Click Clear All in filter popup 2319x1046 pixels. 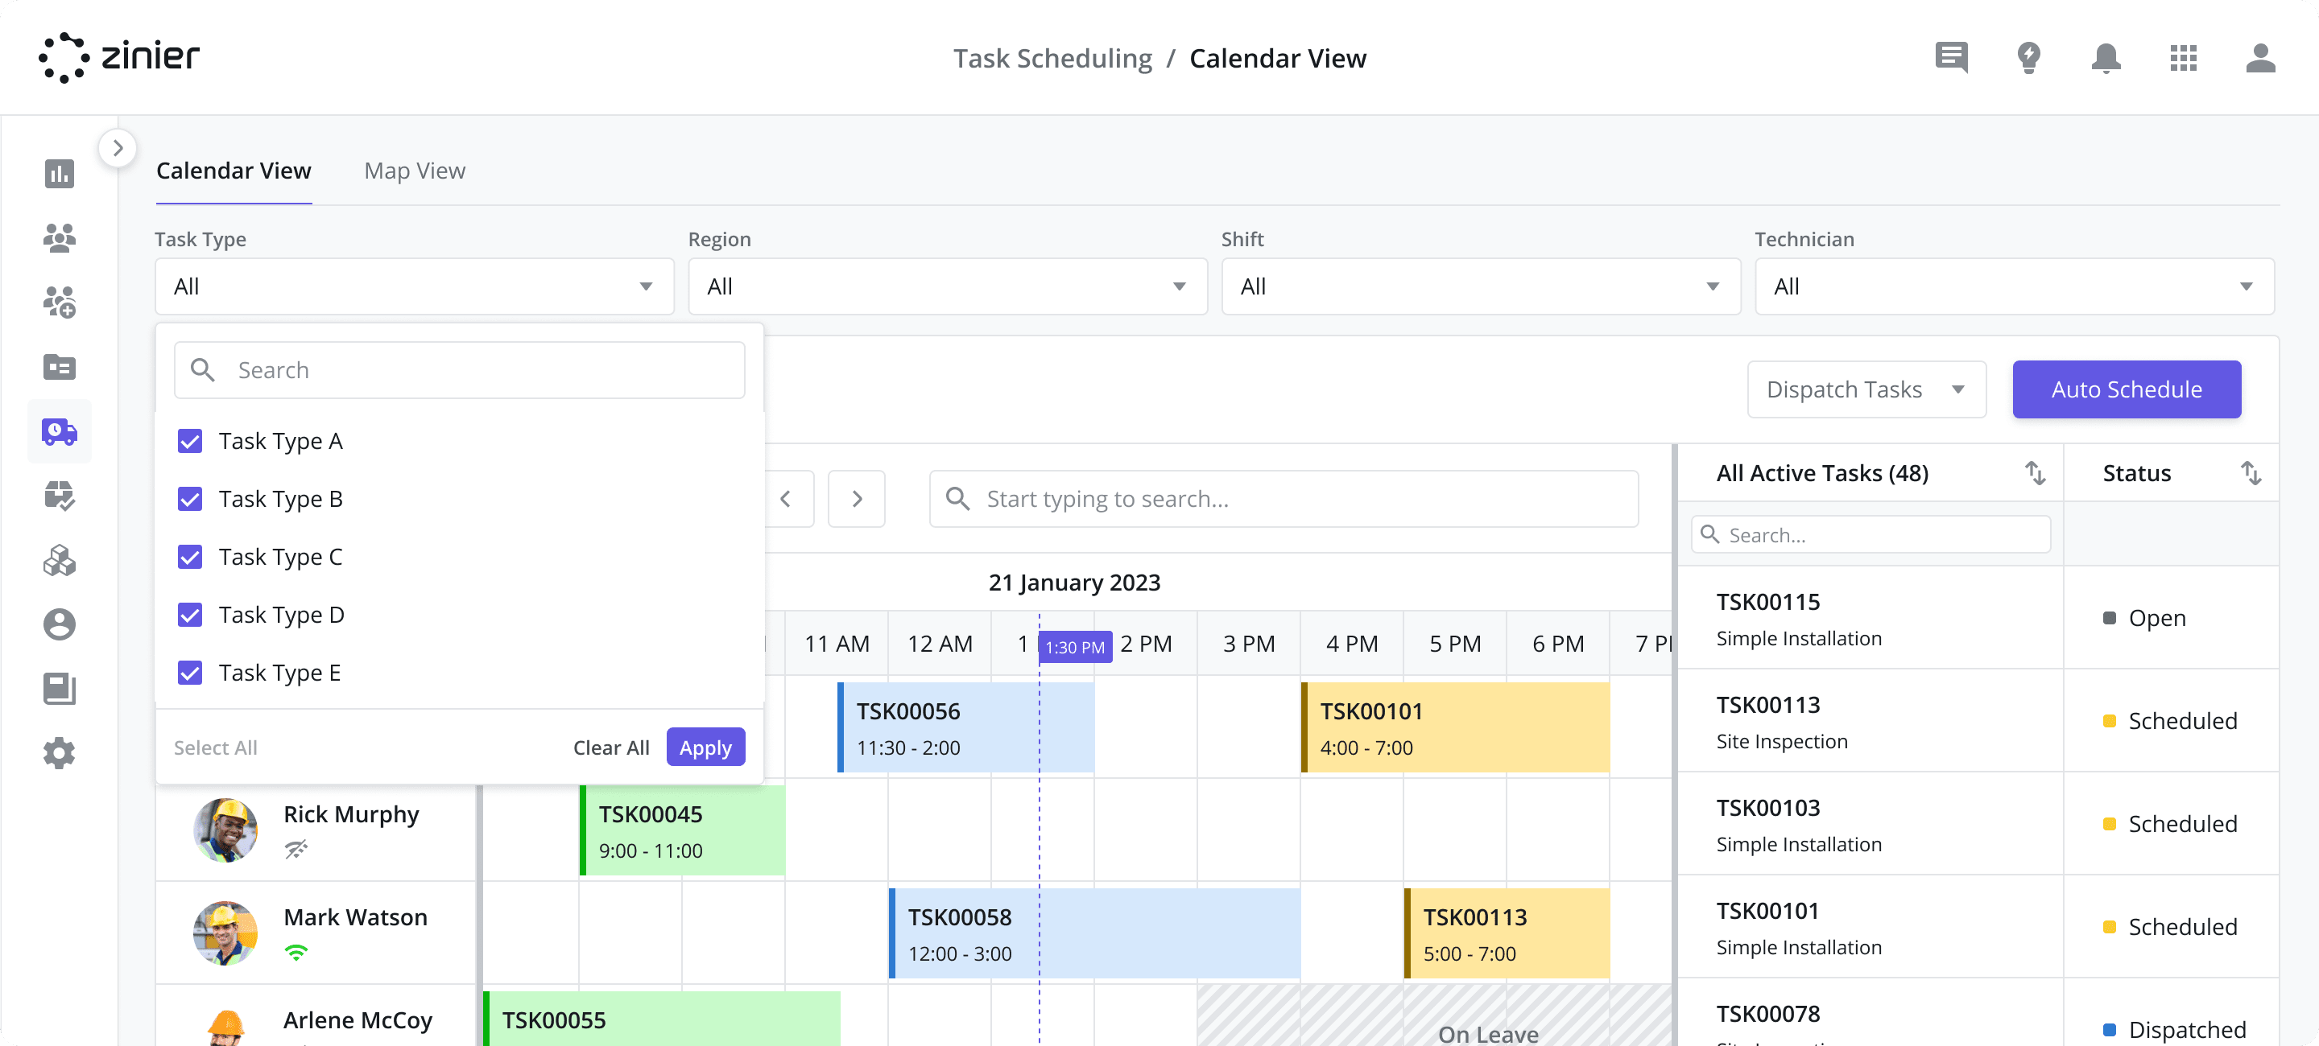pos(611,747)
